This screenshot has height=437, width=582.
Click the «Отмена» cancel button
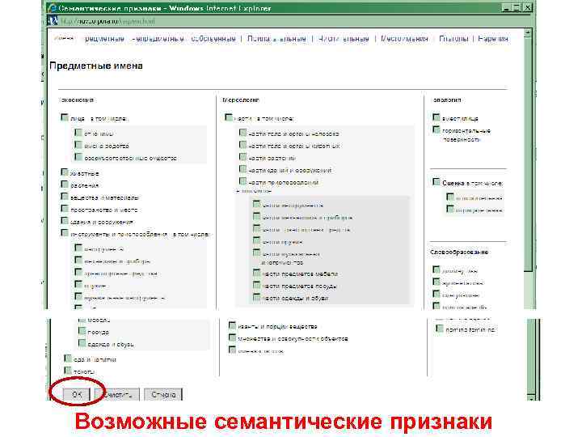(x=163, y=394)
